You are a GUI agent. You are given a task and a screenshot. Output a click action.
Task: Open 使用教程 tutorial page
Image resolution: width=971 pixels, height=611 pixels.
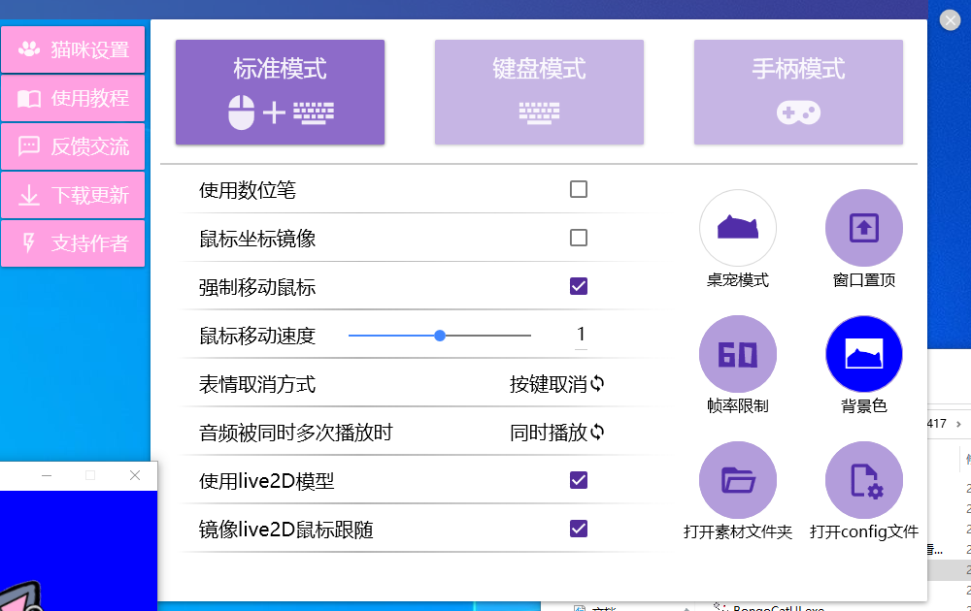tap(73, 98)
